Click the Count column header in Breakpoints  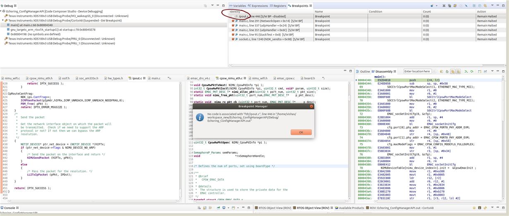[449, 12]
